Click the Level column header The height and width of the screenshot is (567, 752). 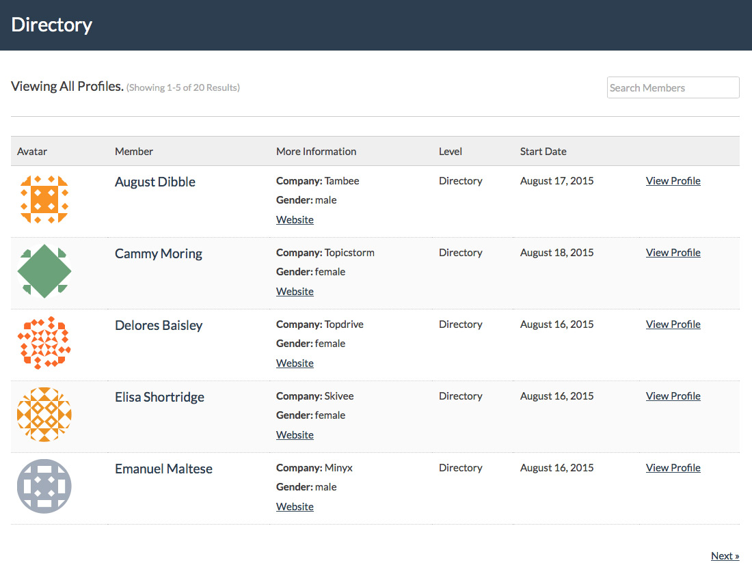pyautogui.click(x=451, y=152)
